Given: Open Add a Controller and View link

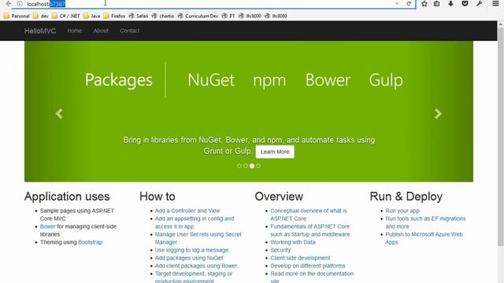Looking at the screenshot, I should click(187, 211).
